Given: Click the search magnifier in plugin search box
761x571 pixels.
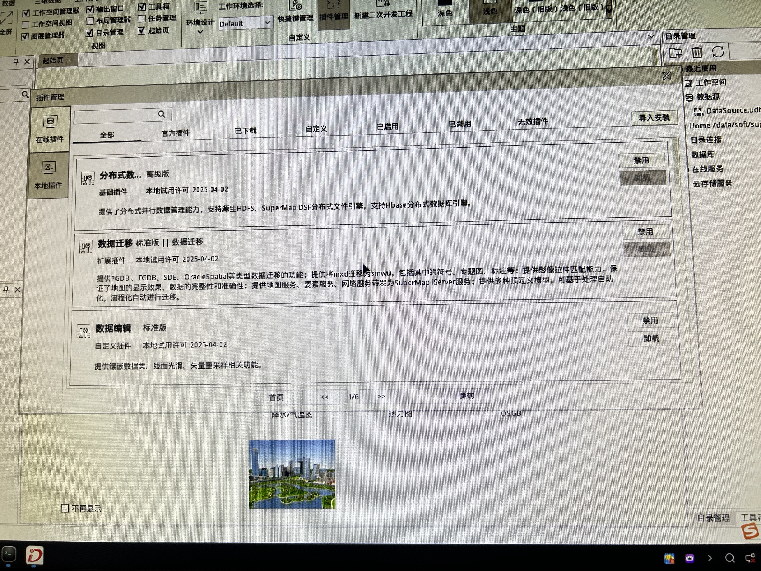Looking at the screenshot, I should pyautogui.click(x=161, y=114).
